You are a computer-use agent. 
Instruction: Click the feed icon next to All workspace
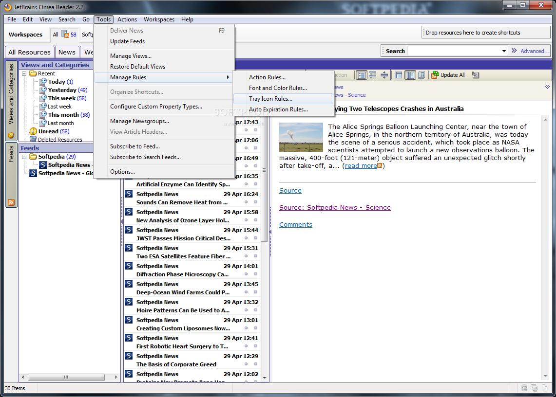point(65,34)
